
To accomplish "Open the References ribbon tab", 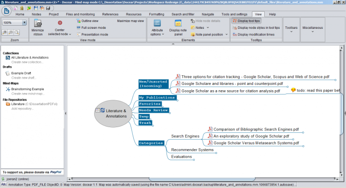I will (x=110, y=14).
